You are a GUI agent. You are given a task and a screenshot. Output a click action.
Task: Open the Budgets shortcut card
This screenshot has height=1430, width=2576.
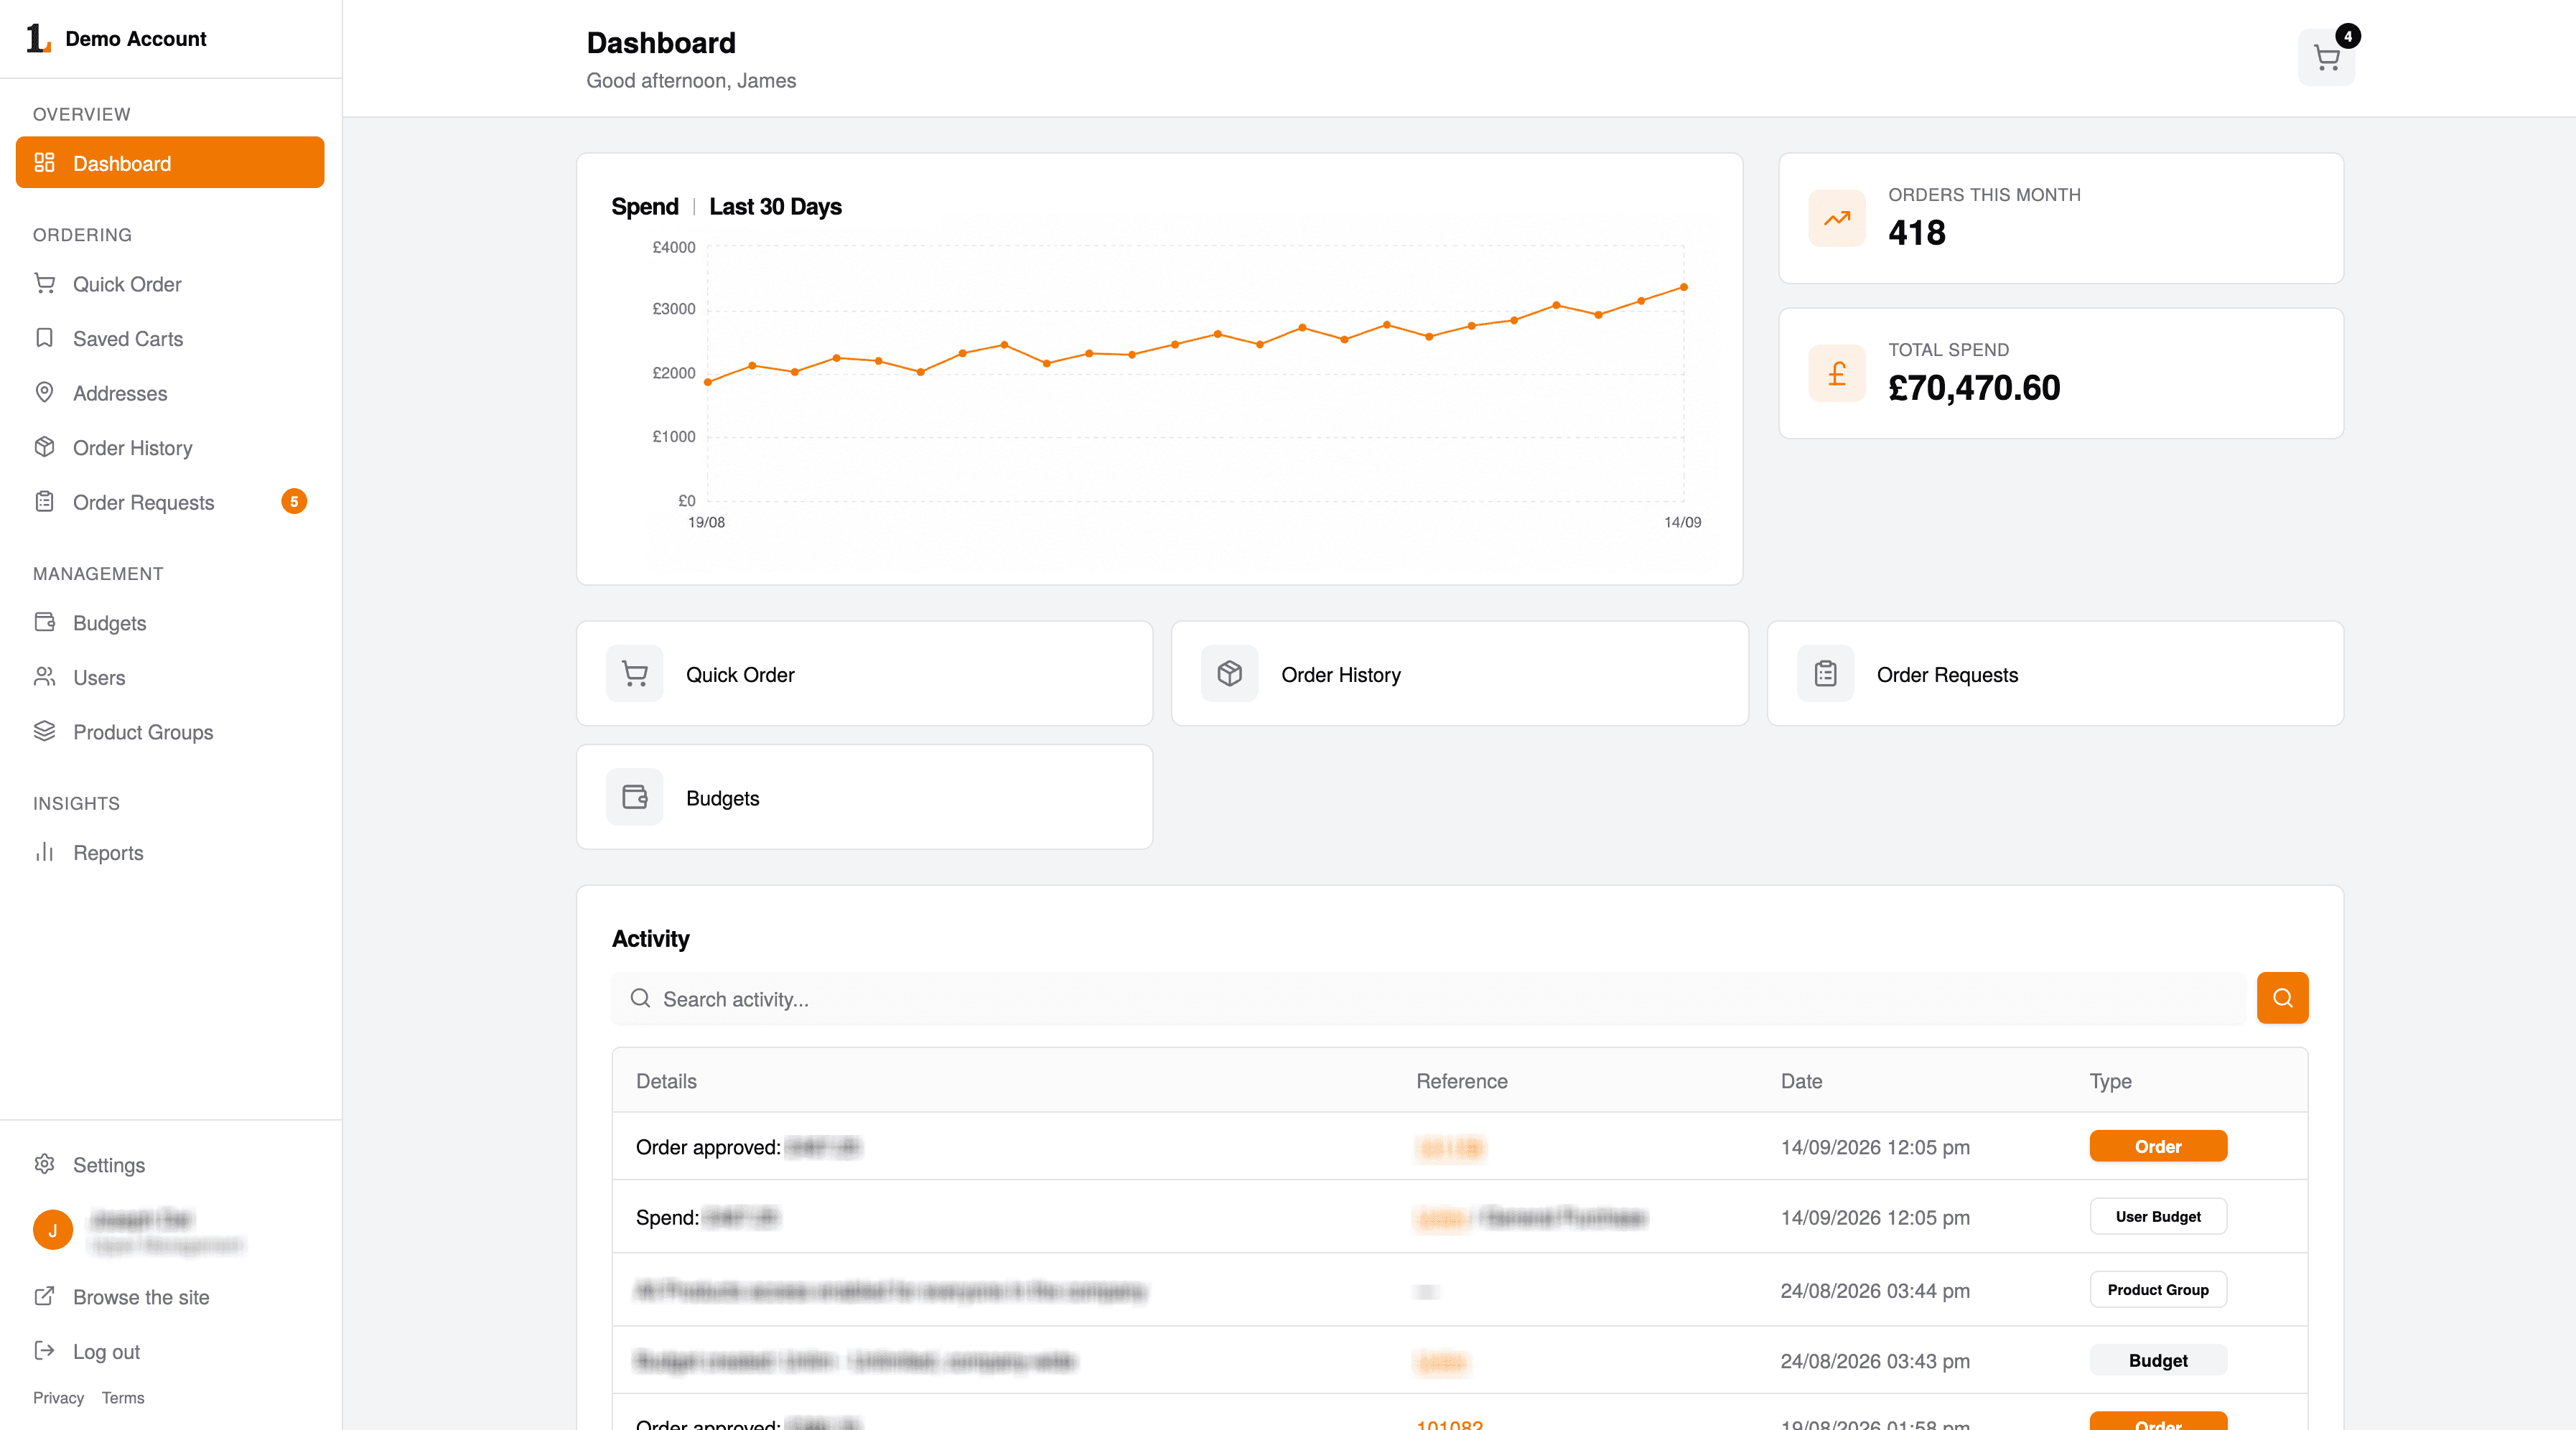(864, 796)
